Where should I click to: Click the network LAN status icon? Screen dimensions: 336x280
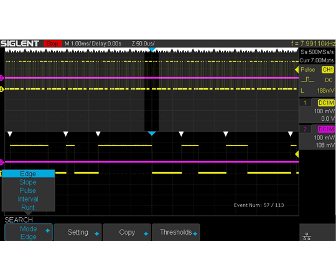[x=307, y=236]
